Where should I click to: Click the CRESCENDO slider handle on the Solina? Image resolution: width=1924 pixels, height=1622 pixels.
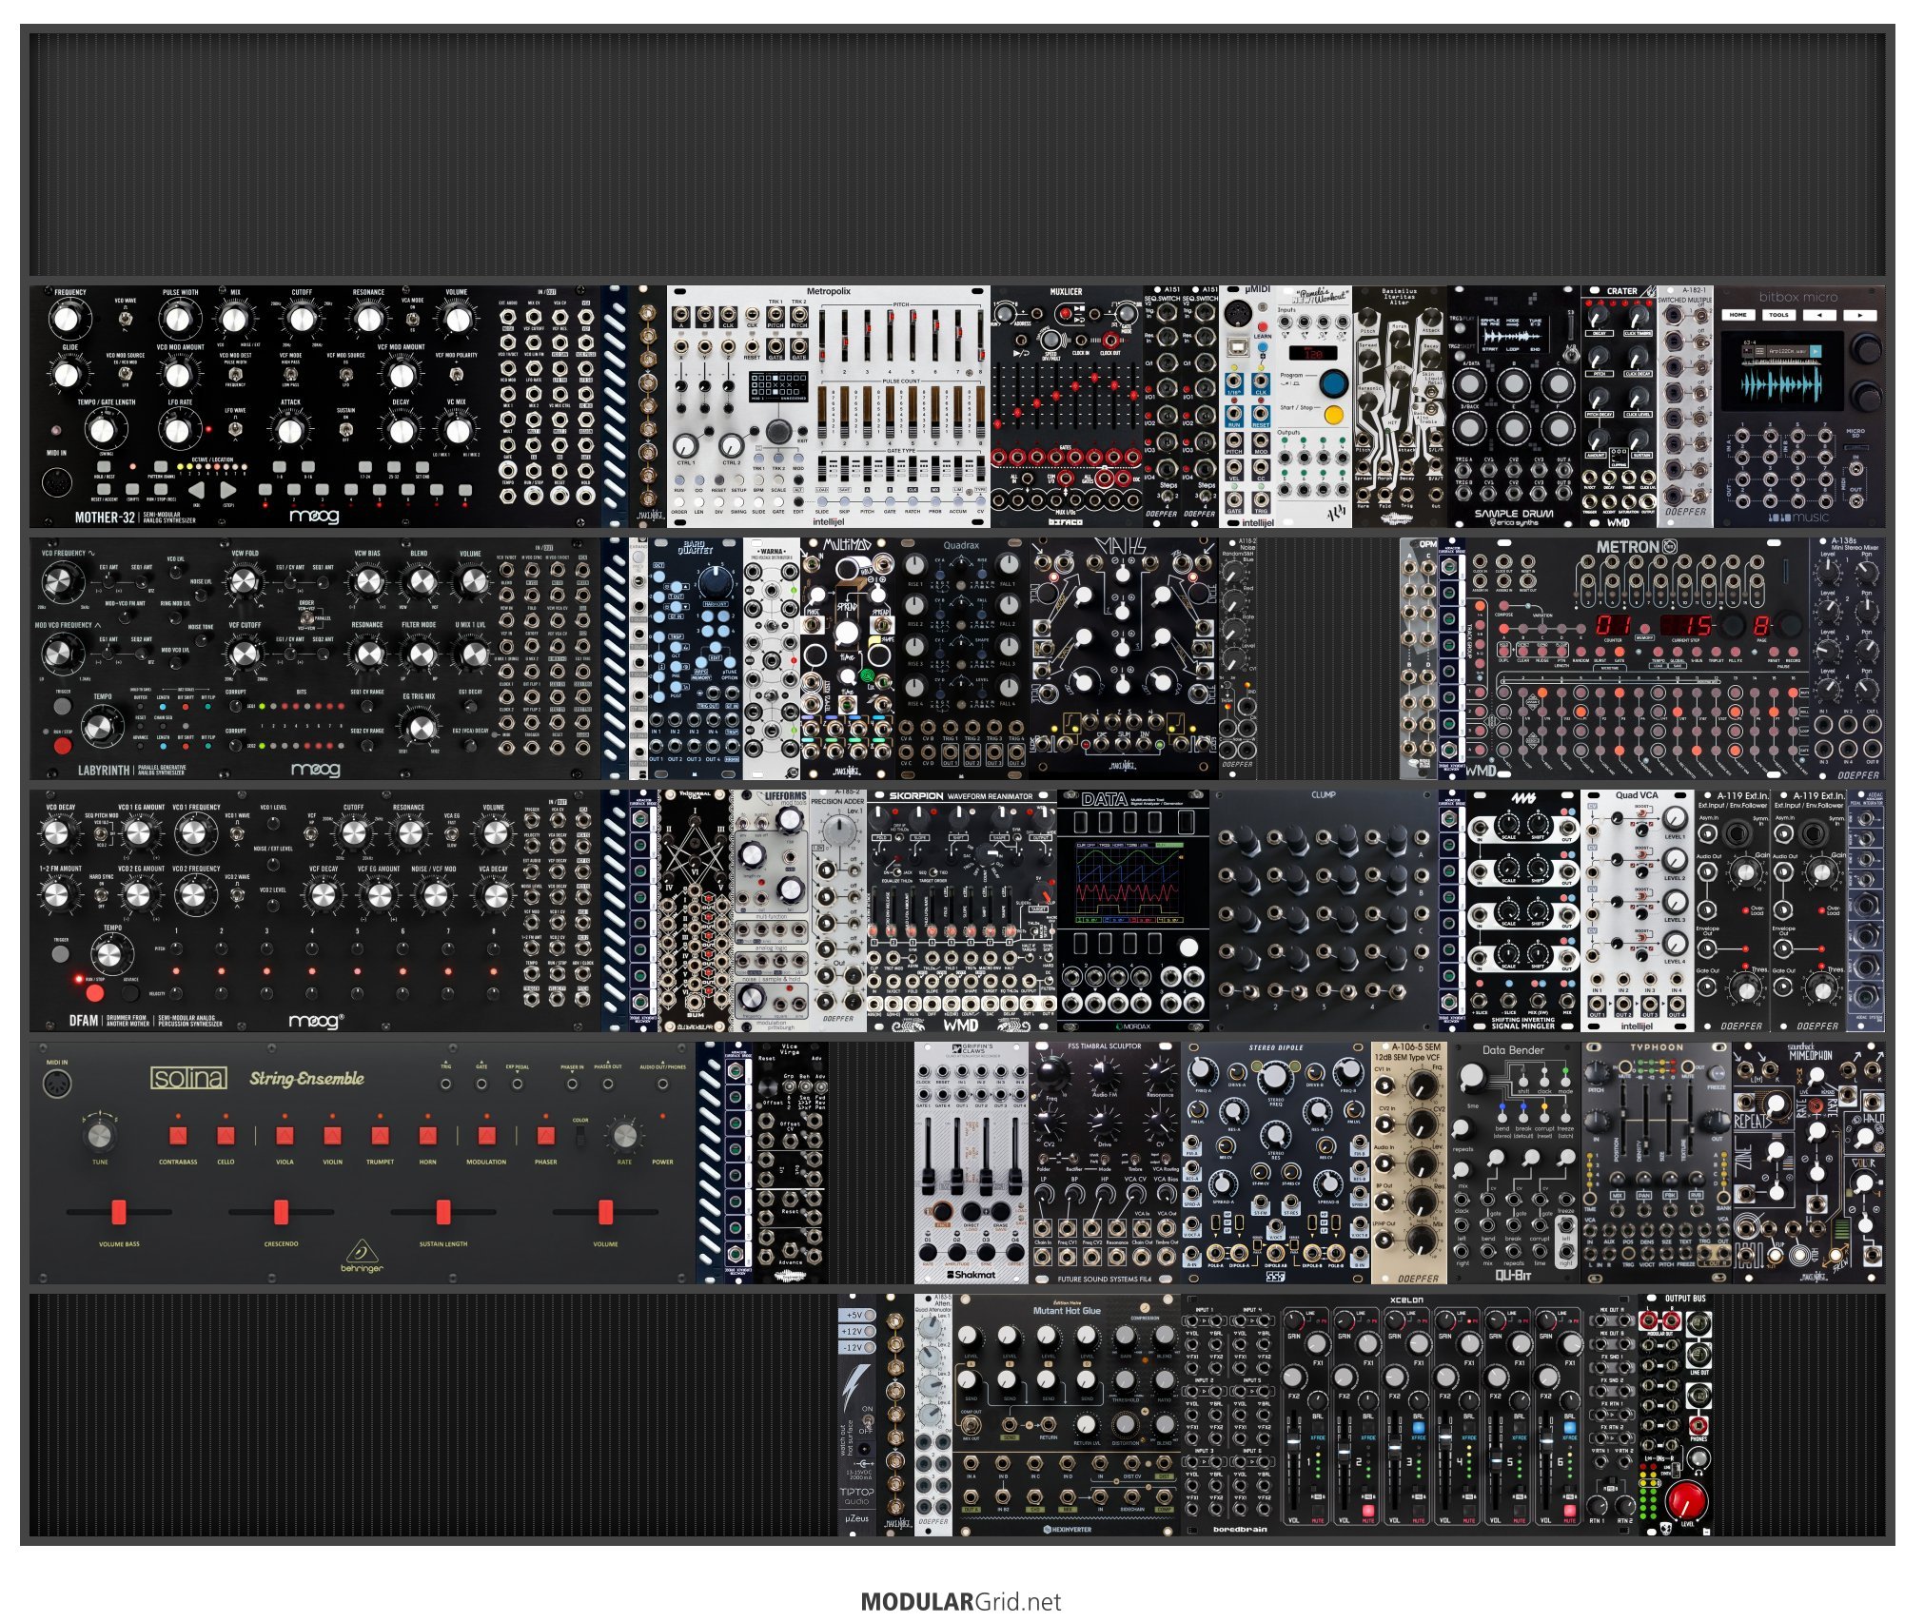281,1212
